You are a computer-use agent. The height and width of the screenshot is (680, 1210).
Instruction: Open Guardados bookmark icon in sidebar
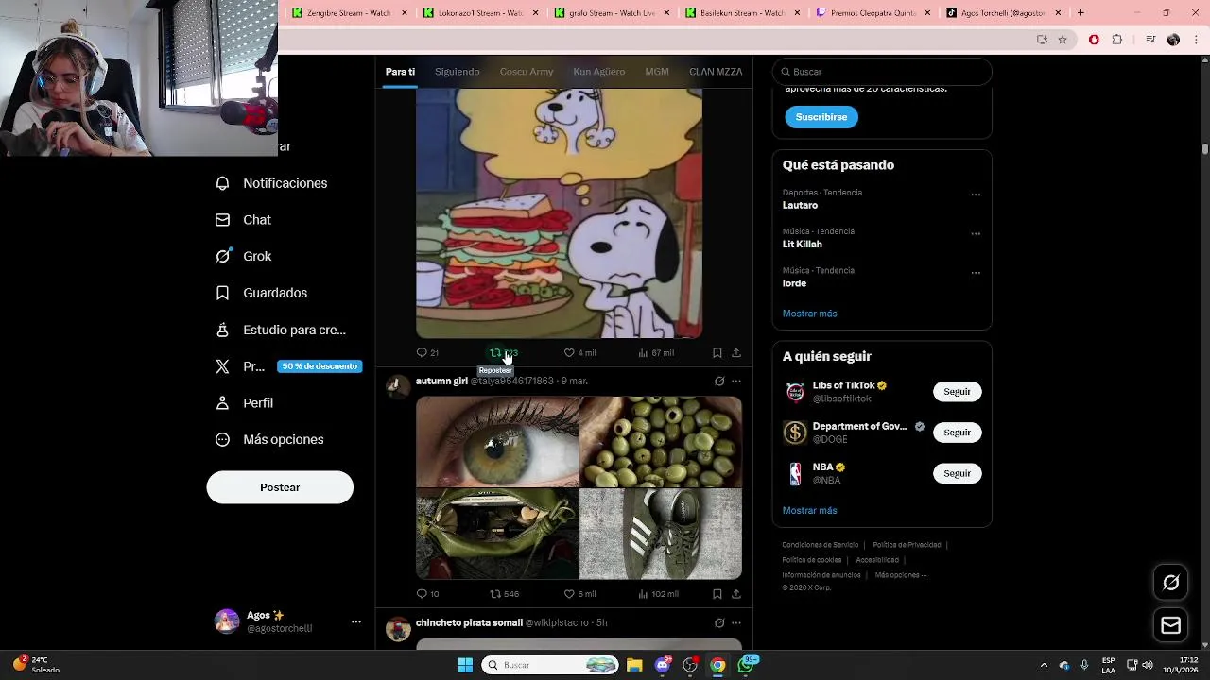click(222, 293)
